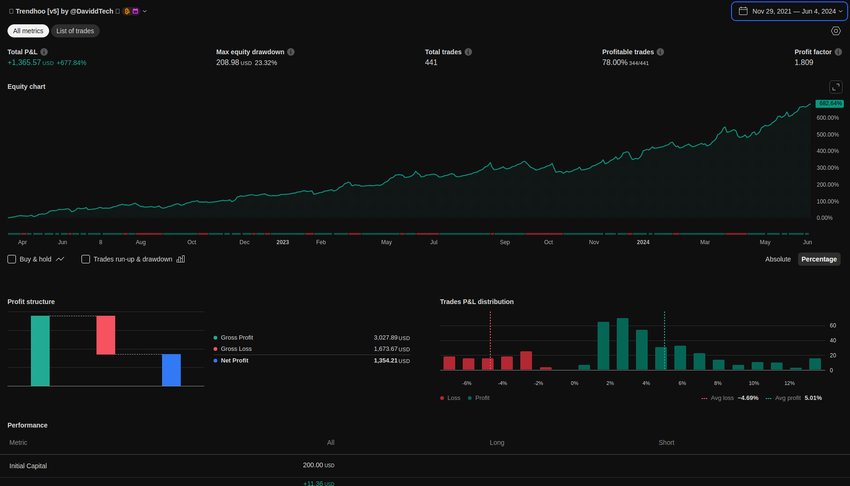Select the All metrics tab
850x486 pixels.
tap(28, 31)
